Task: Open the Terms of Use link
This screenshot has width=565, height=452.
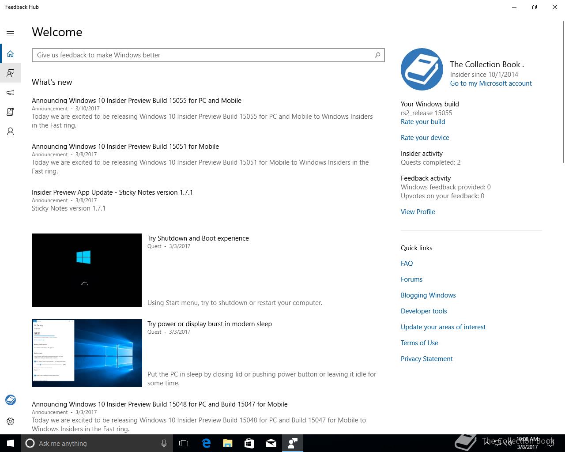Action: point(419,343)
